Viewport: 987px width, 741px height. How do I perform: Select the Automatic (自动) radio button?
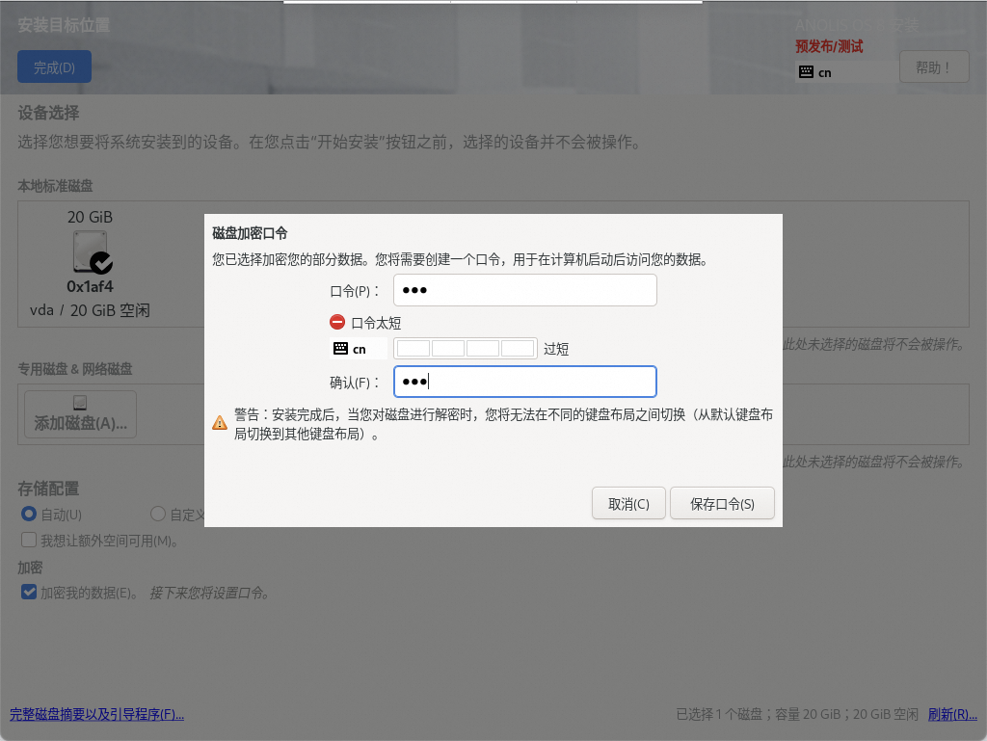coord(29,515)
